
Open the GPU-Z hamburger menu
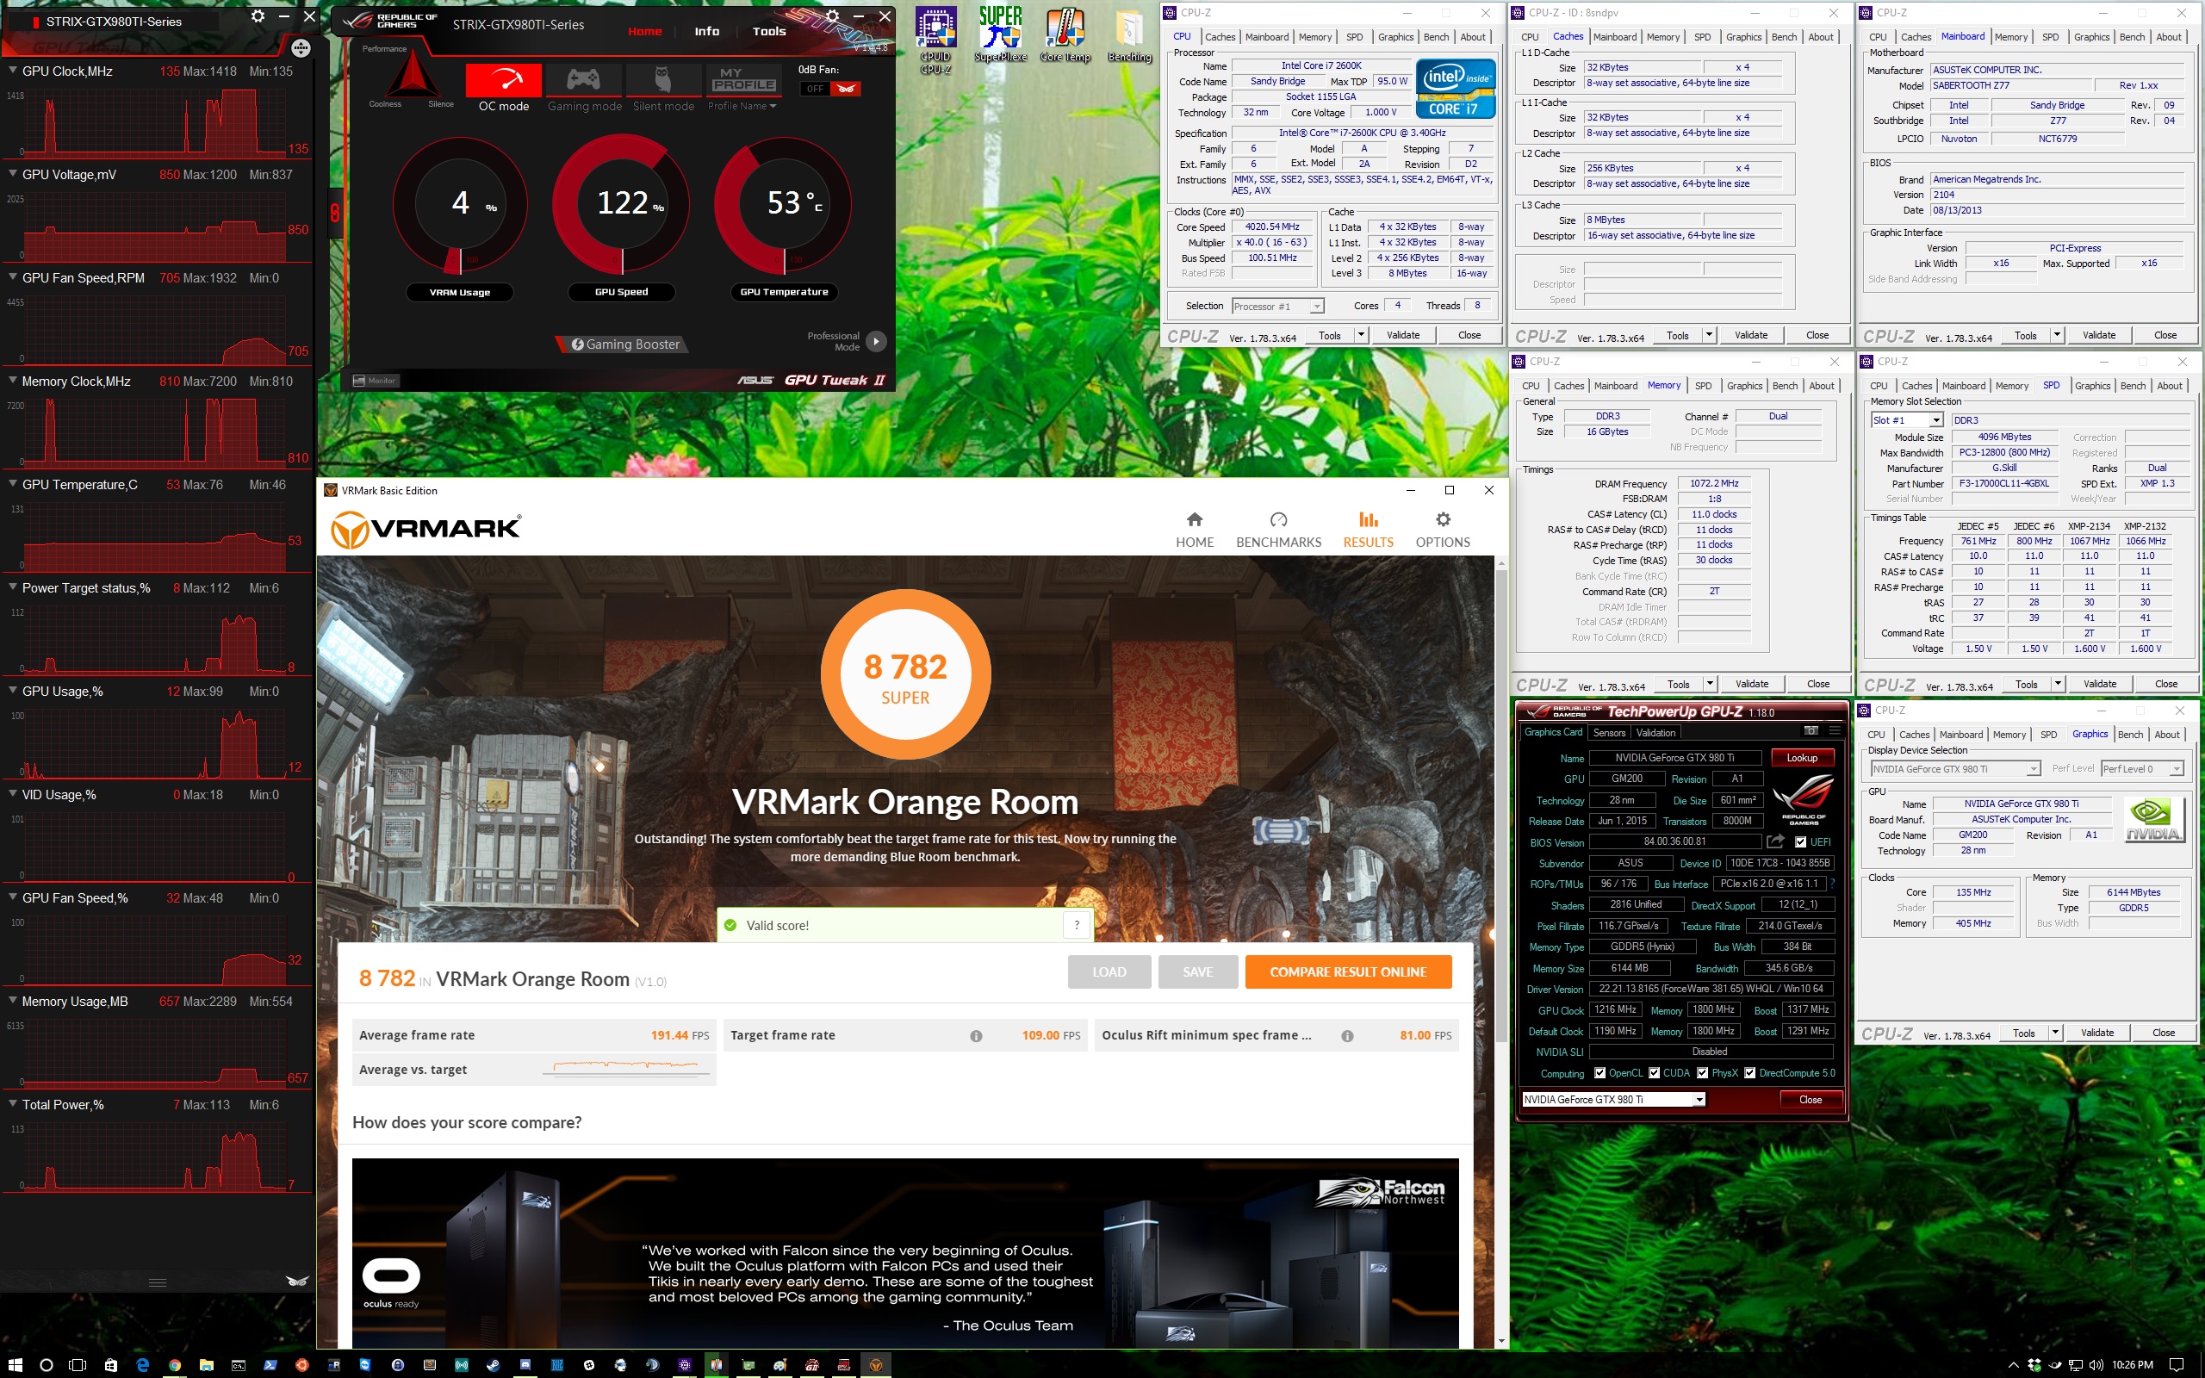click(x=1834, y=731)
